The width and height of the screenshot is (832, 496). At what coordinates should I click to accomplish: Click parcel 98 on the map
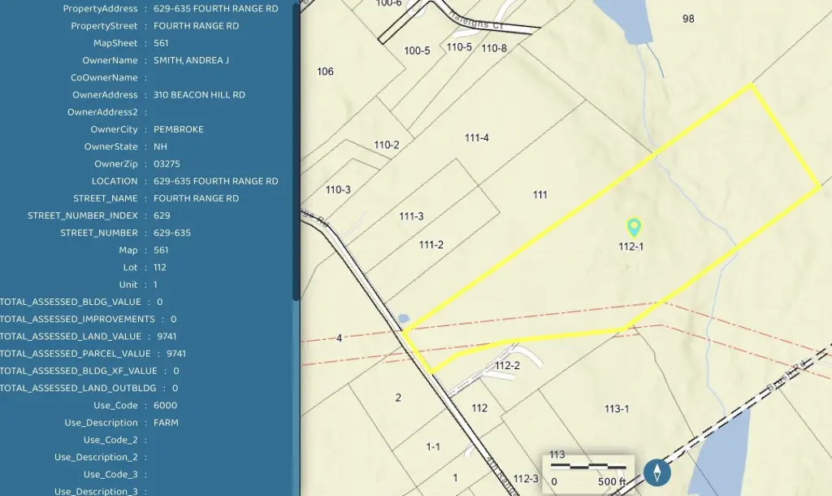click(x=688, y=19)
